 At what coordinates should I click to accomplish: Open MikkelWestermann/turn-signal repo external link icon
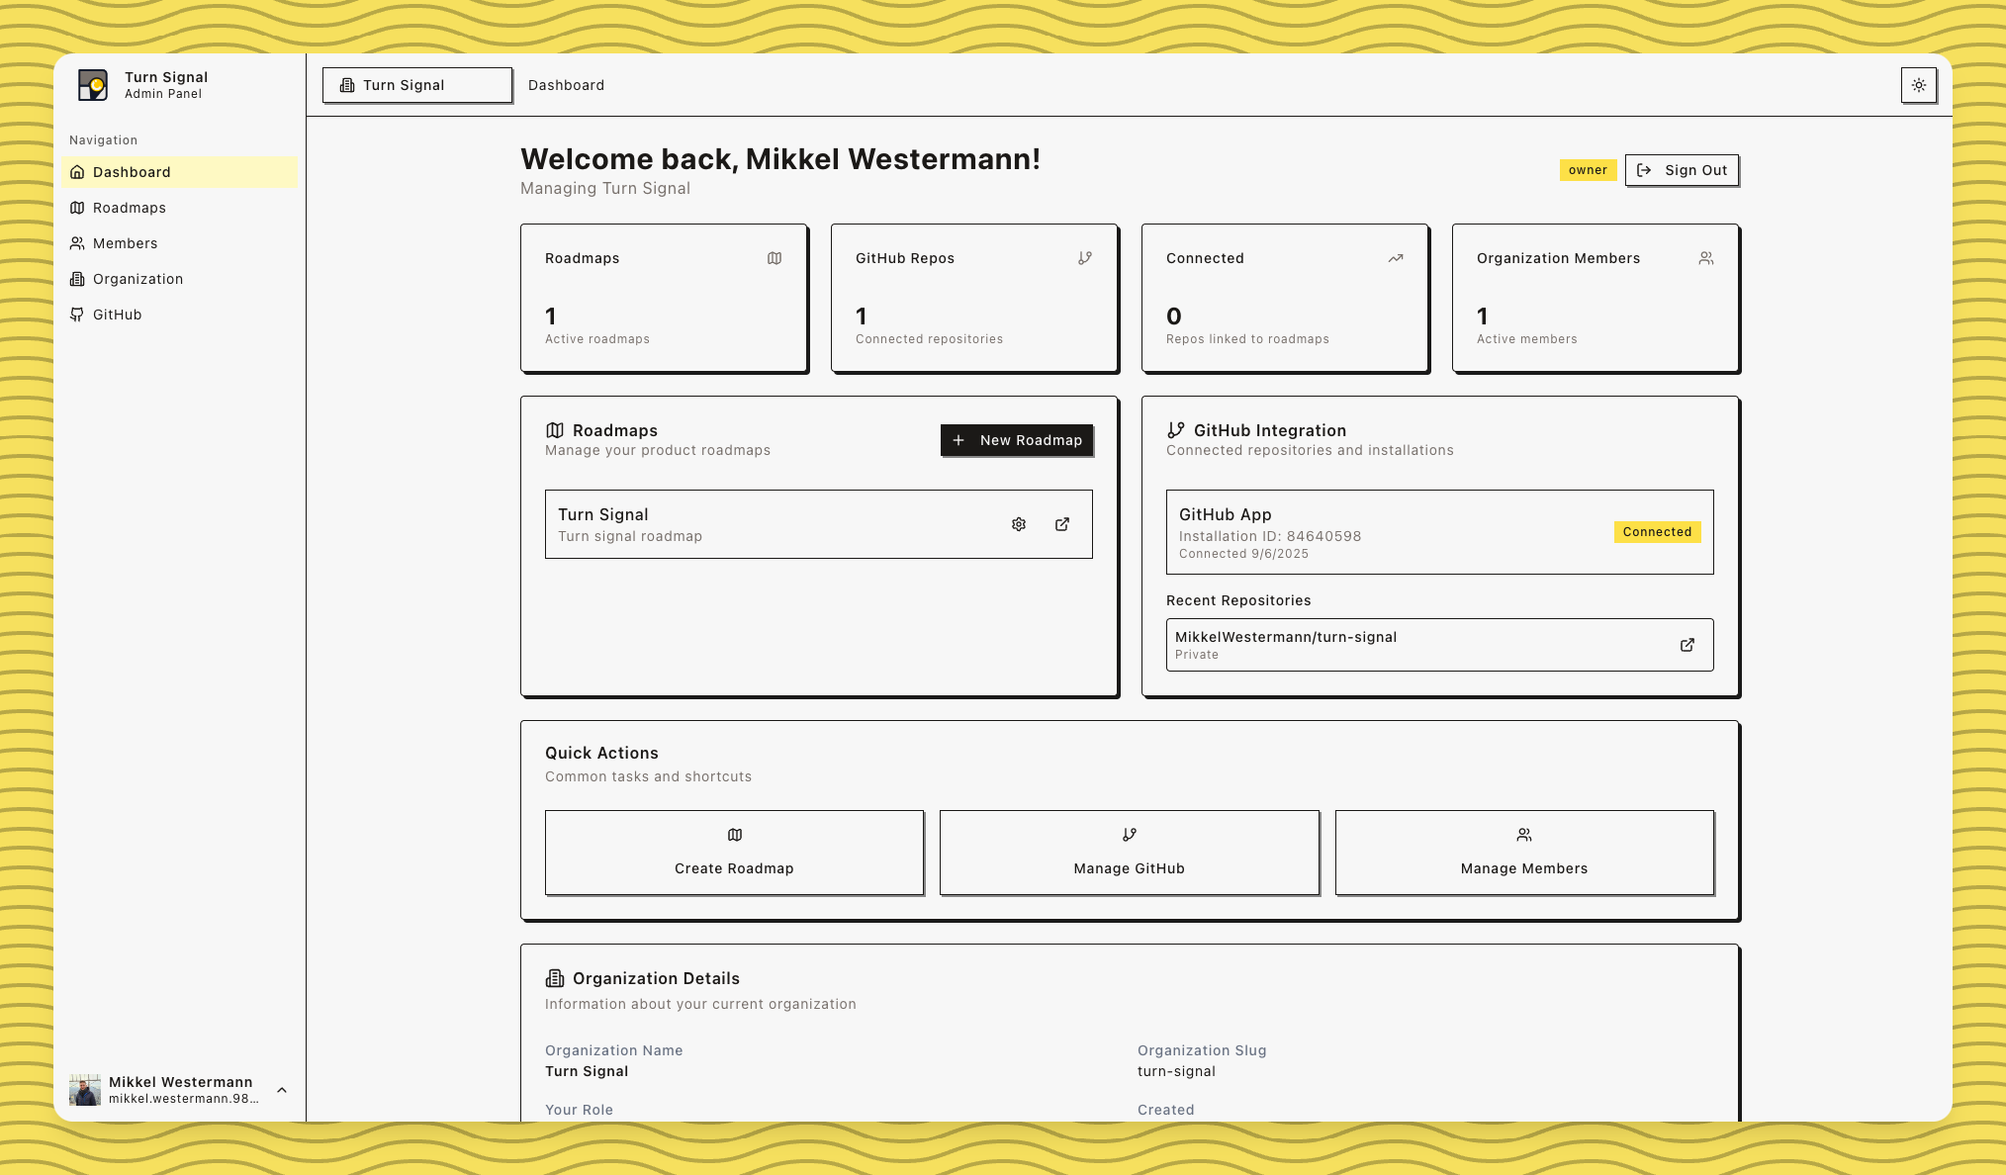pyautogui.click(x=1687, y=645)
